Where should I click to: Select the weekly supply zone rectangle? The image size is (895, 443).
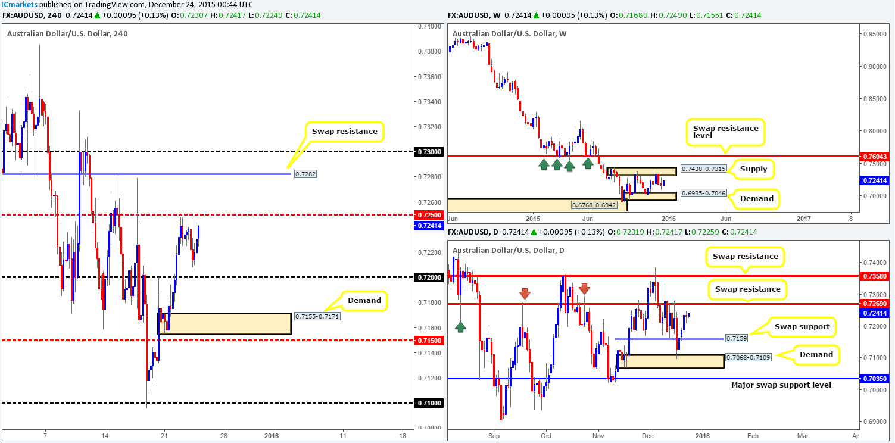click(642, 171)
